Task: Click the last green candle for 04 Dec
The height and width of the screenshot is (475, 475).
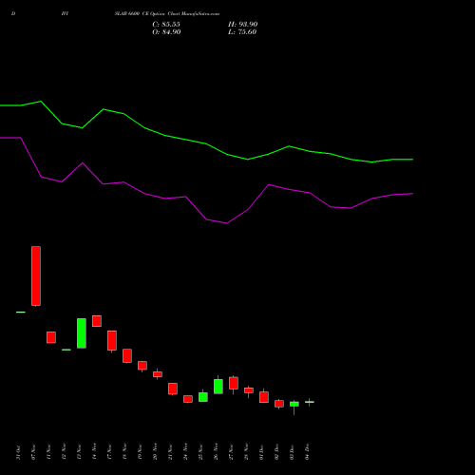Action: pyautogui.click(x=310, y=402)
